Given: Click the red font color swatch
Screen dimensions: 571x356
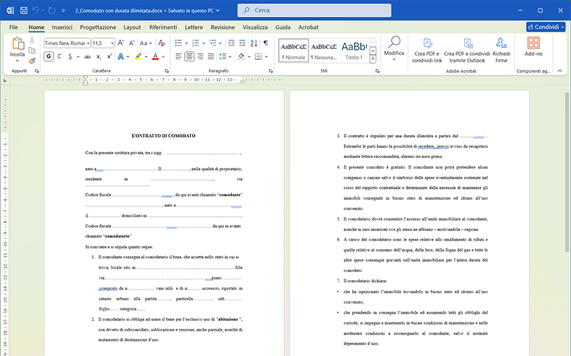Looking at the screenshot, I should pyautogui.click(x=155, y=56).
